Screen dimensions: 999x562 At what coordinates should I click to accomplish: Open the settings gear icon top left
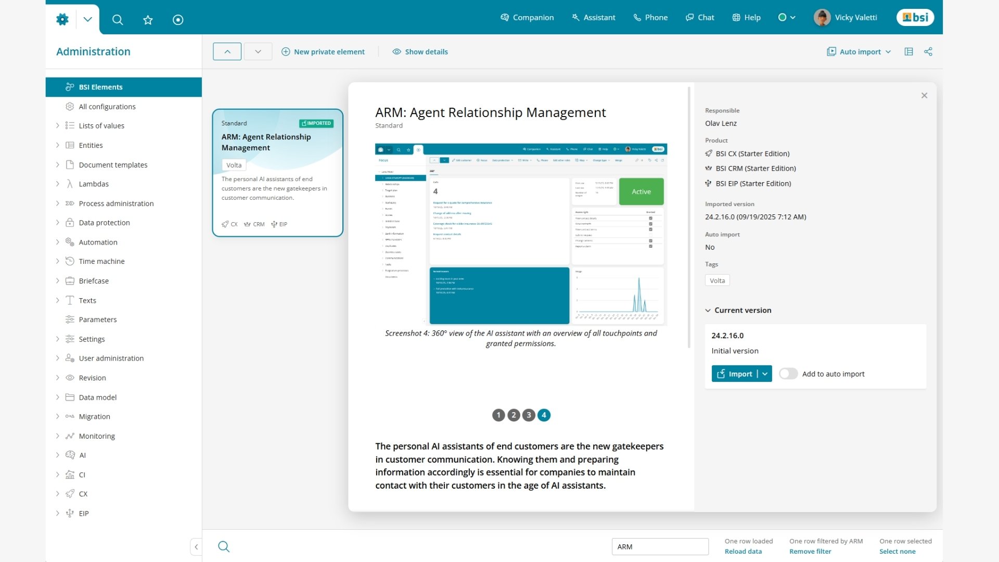(62, 19)
